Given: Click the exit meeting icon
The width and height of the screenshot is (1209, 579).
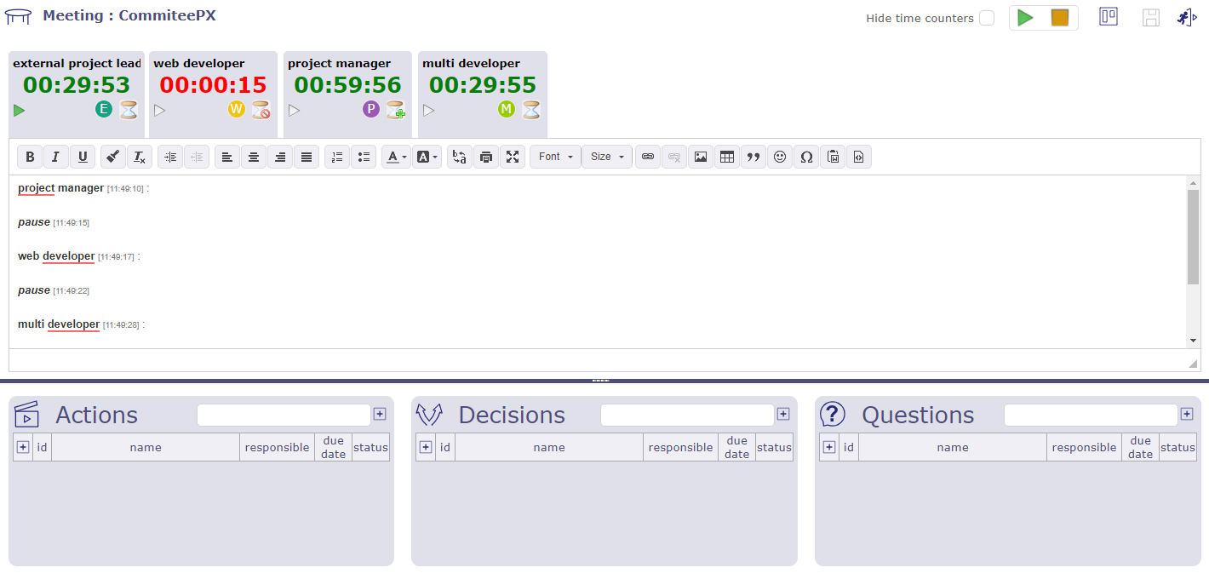Looking at the screenshot, I should tap(1187, 17).
